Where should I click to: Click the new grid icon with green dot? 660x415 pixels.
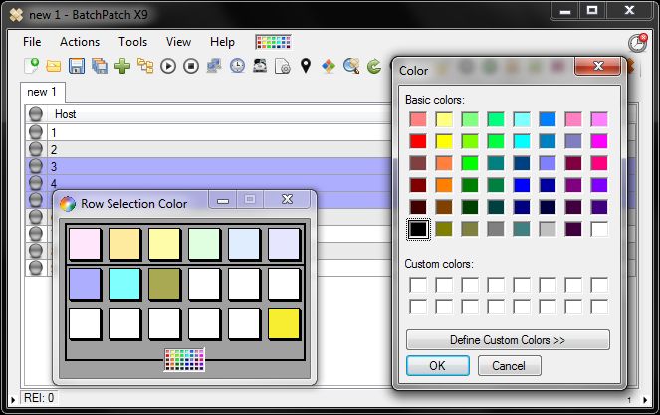coord(32,66)
